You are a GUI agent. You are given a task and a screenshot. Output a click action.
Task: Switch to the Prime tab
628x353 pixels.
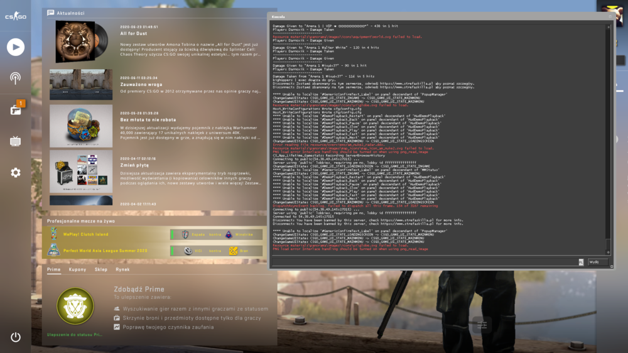pyautogui.click(x=53, y=269)
